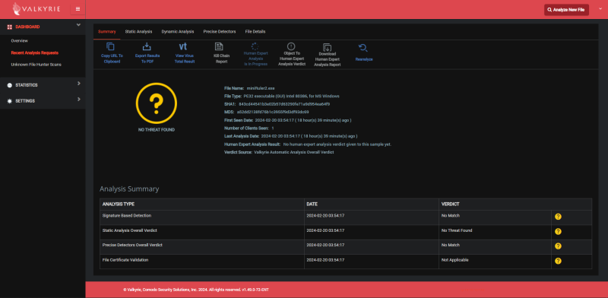The height and width of the screenshot is (298, 608).
Task: Click File Certificate Validation row label
Action: click(x=125, y=259)
